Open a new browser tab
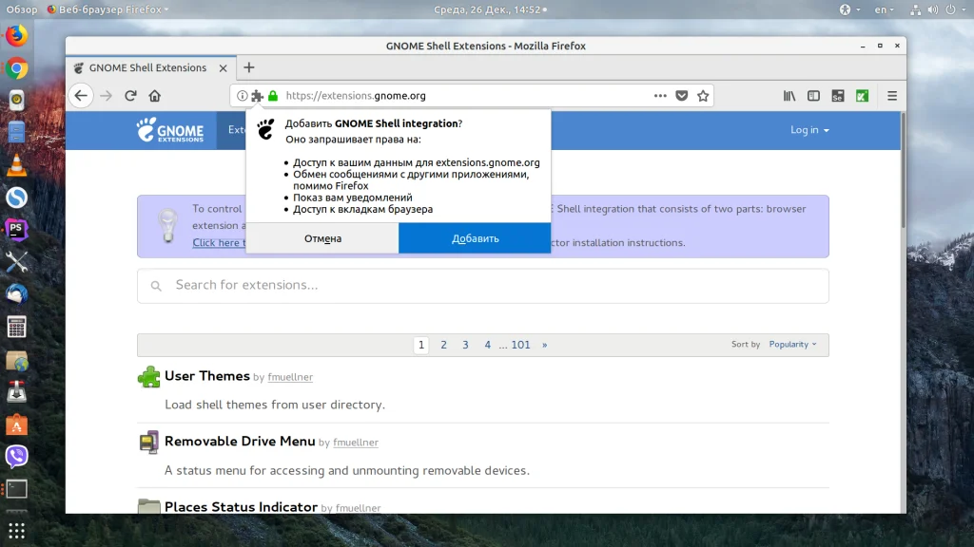This screenshot has width=974, height=547. (249, 67)
